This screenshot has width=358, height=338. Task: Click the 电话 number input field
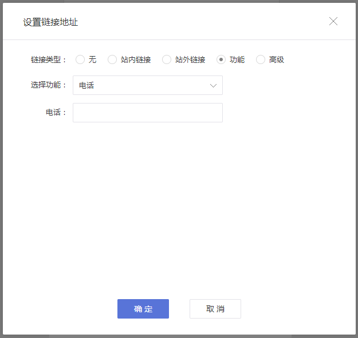(148, 113)
